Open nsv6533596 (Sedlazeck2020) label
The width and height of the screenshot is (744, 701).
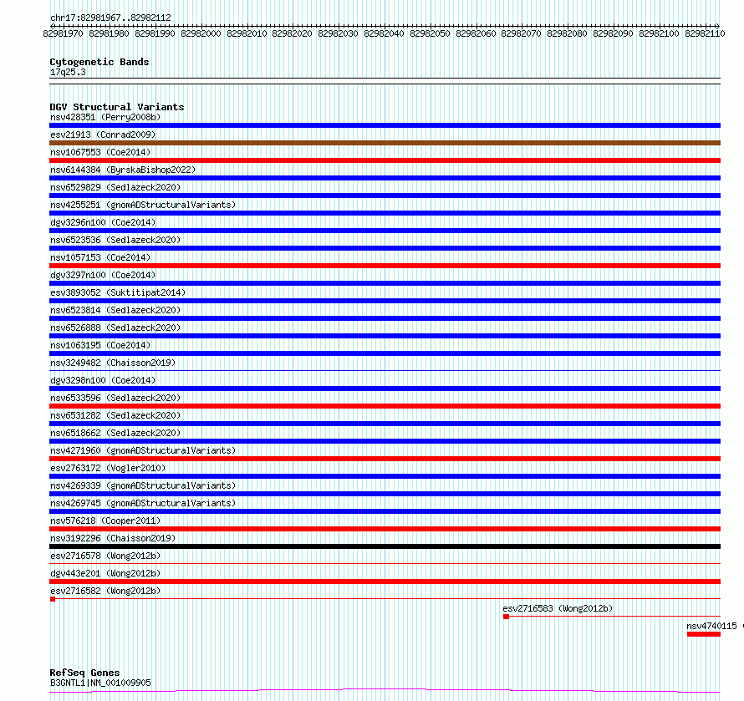coord(115,398)
